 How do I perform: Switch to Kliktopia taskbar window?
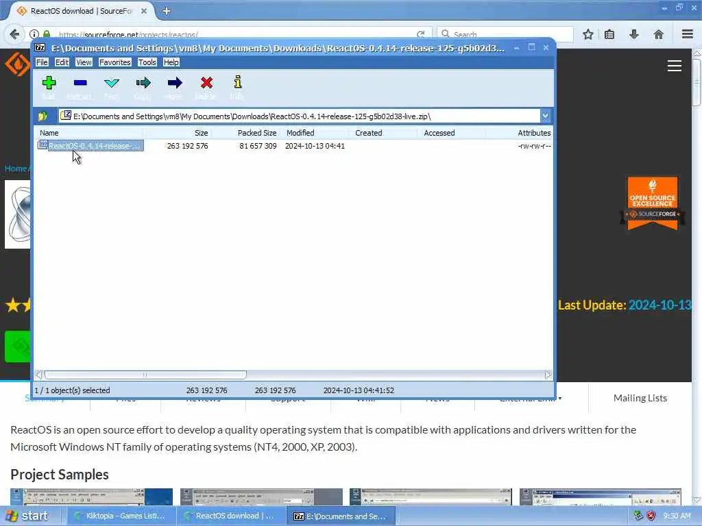point(121,516)
